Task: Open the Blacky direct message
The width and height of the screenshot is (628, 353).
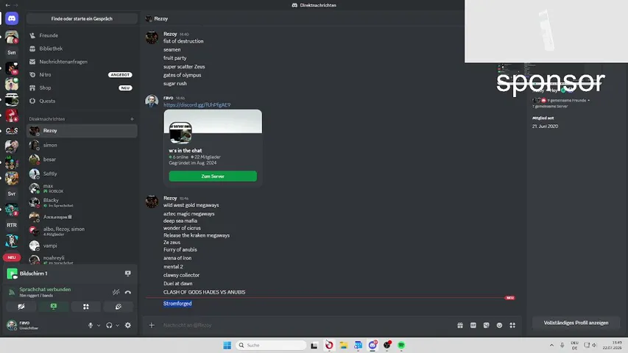Action: 82,202
